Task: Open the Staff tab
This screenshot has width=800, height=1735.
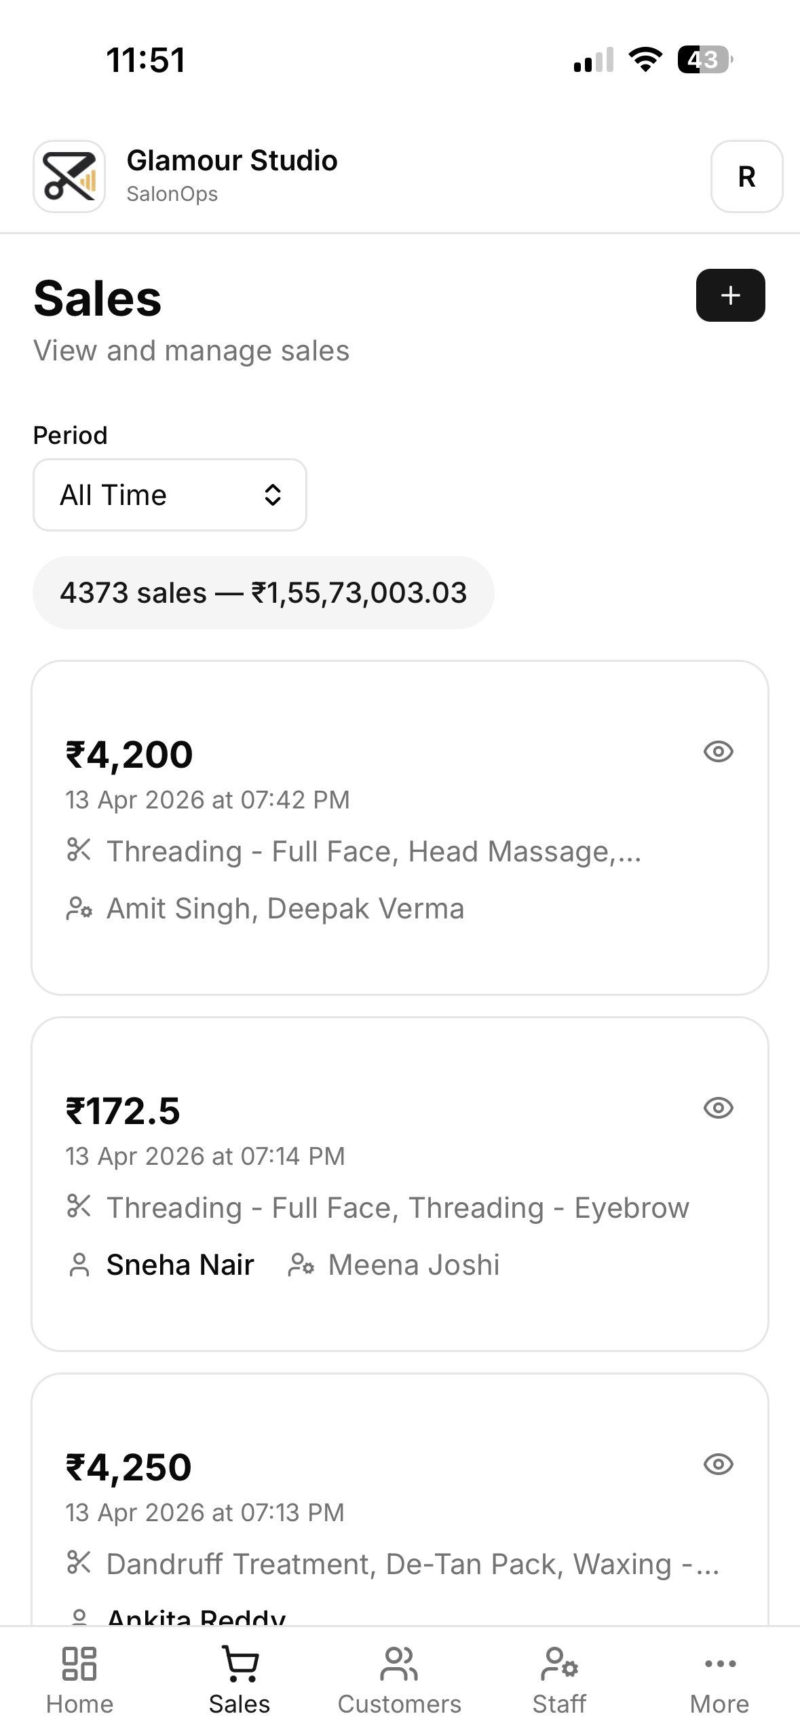Action: pyautogui.click(x=559, y=1680)
